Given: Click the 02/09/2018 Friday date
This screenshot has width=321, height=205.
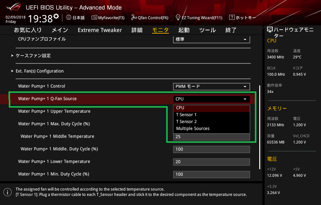Looking at the screenshot, I should [x=16, y=19].
